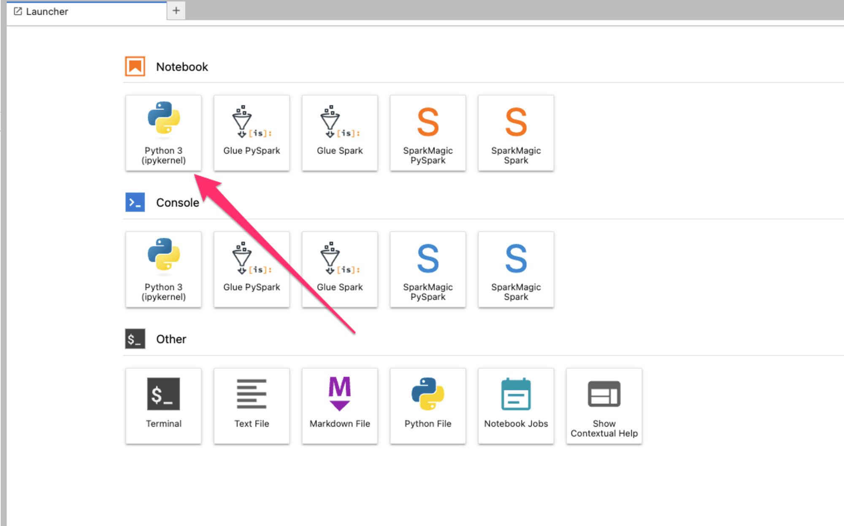The width and height of the screenshot is (844, 526).
Task: Start a SparkMagic PySpark notebook
Action: click(428, 133)
